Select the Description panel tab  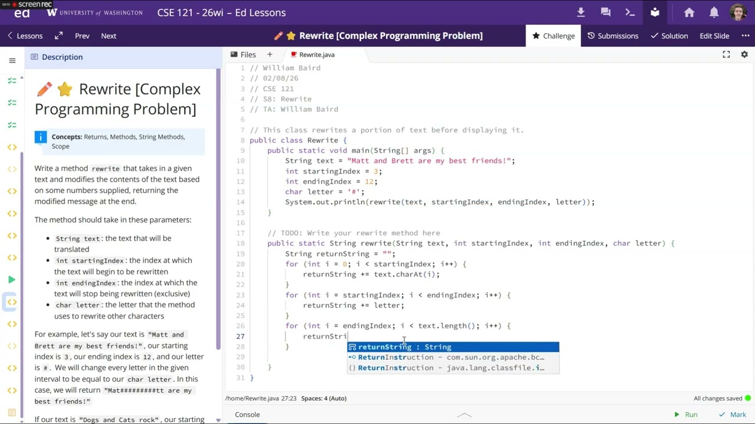(x=57, y=57)
